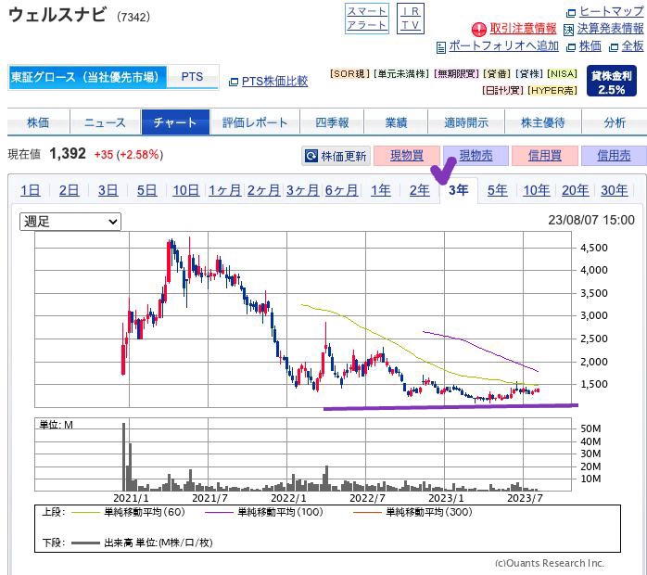Click the heatmap popup window icon

click(571, 13)
